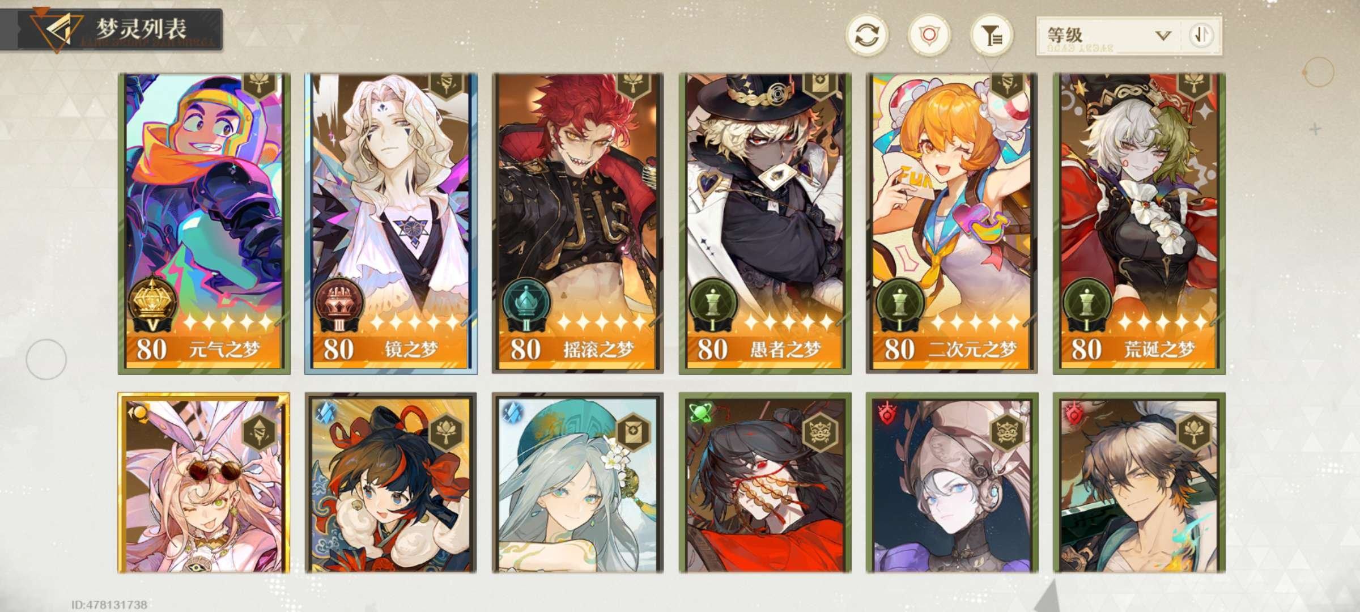
Task: Choose the 愚者之梦 top-hat character card
Action: 765,223
